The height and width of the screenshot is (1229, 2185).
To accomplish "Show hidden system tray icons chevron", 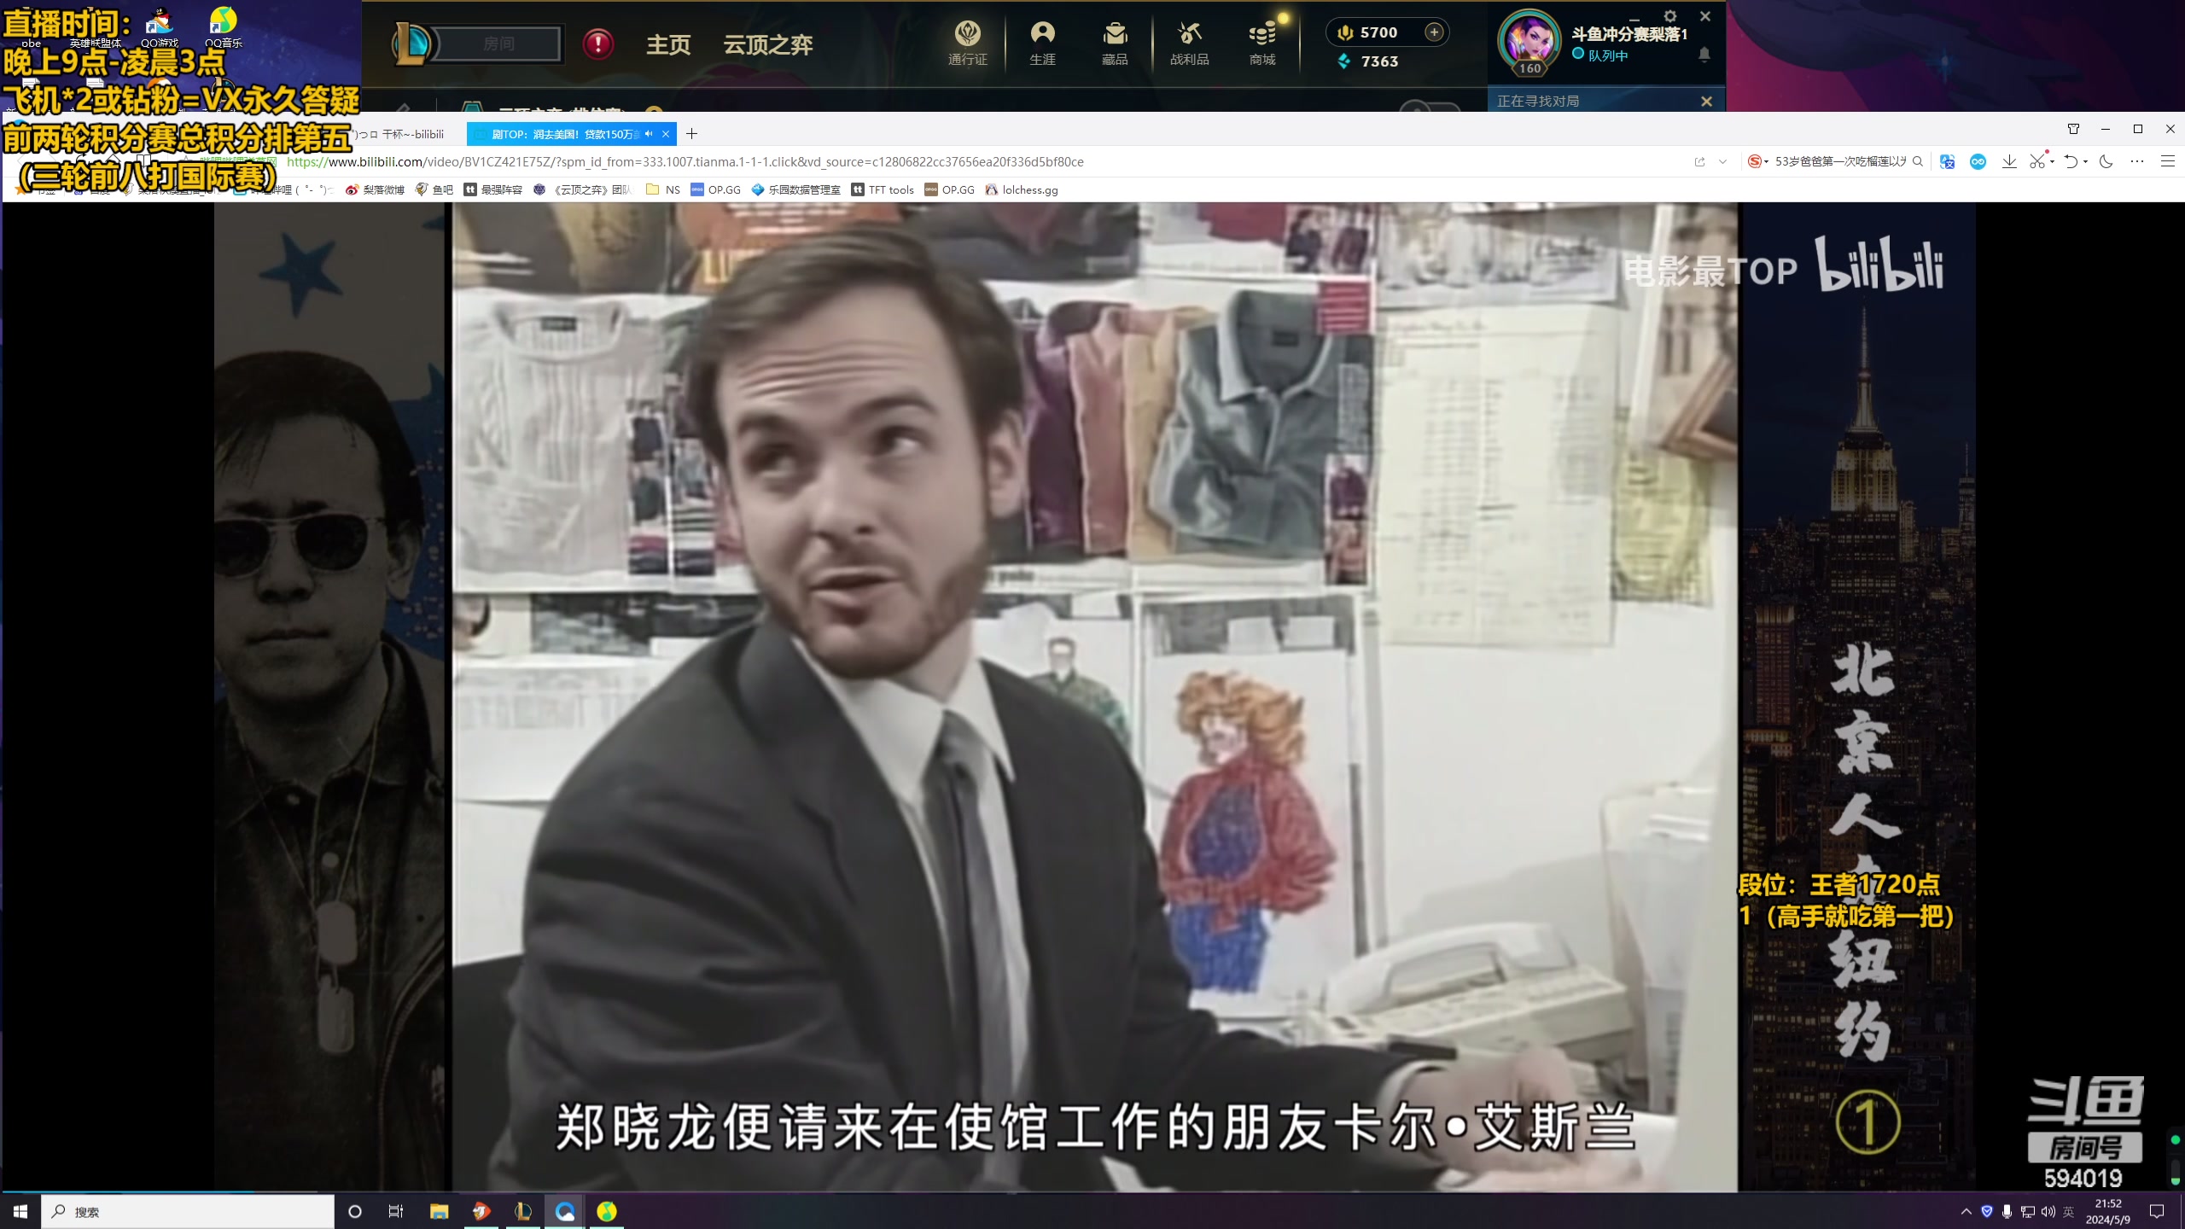I will (x=1966, y=1211).
